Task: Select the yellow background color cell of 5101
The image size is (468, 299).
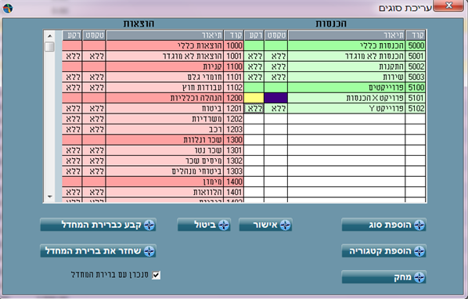Action: 254,98
